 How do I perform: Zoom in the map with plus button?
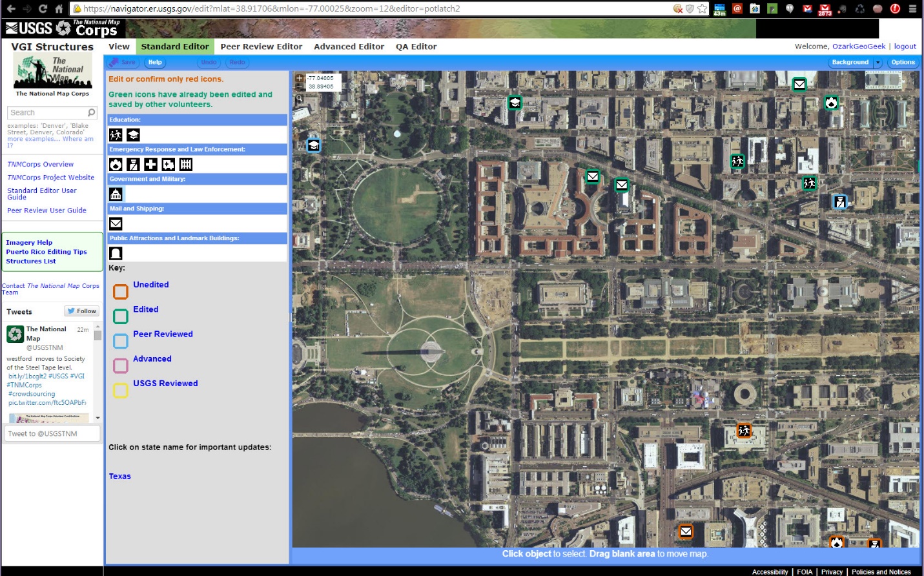tap(300, 78)
